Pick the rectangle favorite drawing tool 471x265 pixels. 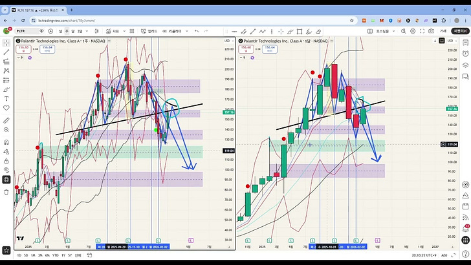(300, 31)
